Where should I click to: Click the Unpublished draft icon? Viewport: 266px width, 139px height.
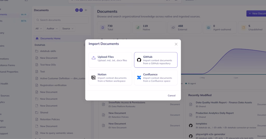click(x=244, y=27)
